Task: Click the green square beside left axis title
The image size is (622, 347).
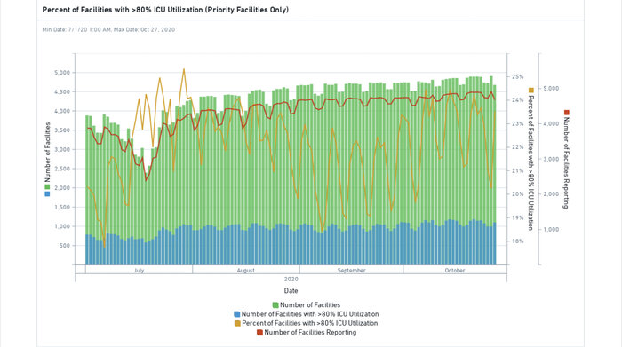Action: click(47, 187)
